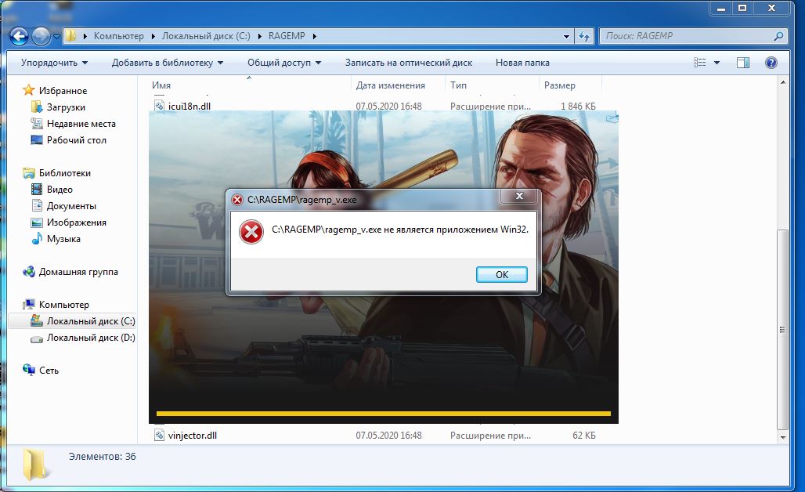
Task: Open the view options dropdown arrow
Action: click(x=717, y=63)
